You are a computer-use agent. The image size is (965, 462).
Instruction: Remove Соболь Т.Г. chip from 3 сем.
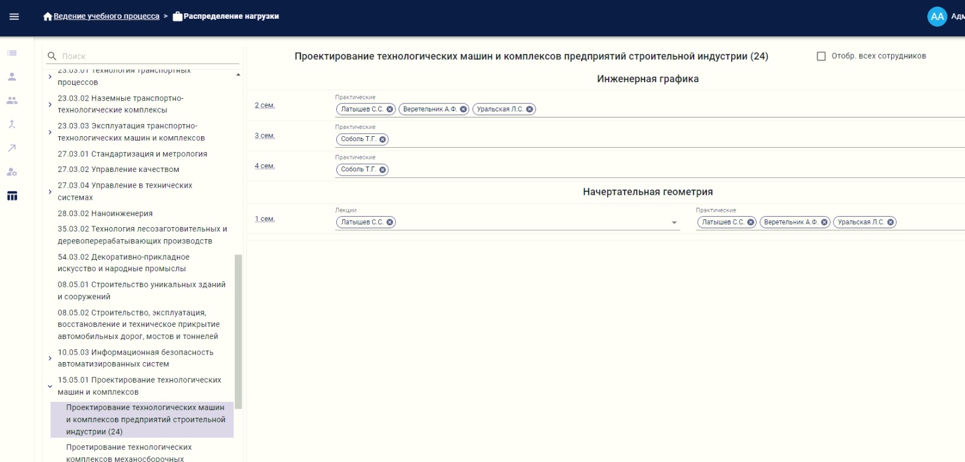(382, 139)
